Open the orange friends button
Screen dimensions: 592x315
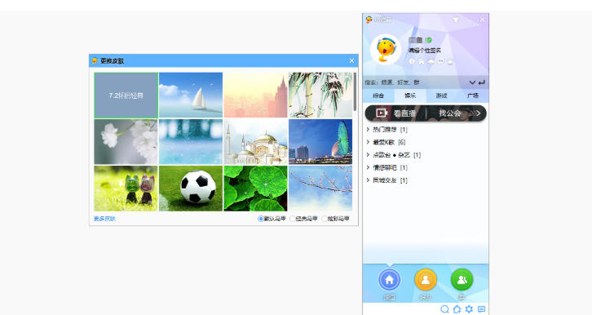point(426,280)
